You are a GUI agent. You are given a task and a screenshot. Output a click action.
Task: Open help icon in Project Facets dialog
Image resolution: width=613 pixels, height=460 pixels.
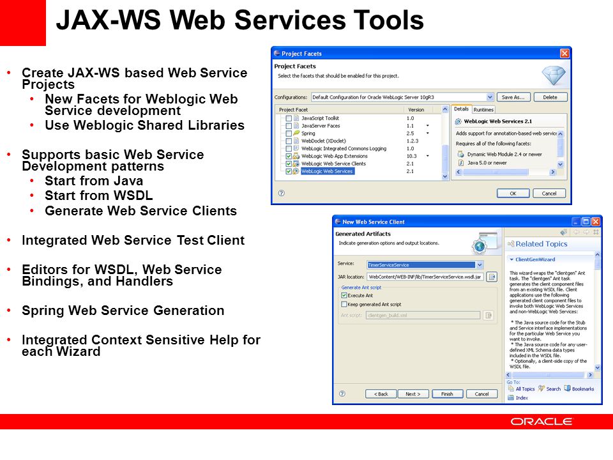pos(282,193)
